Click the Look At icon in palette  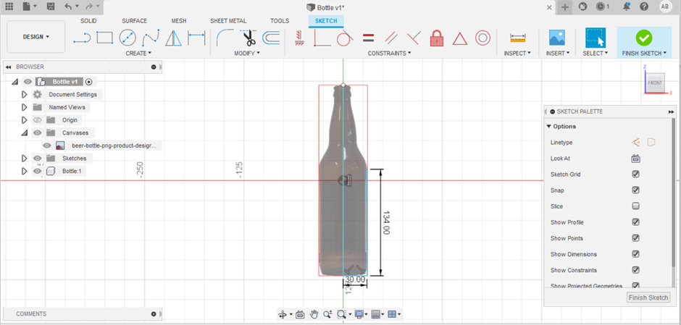tap(636, 159)
